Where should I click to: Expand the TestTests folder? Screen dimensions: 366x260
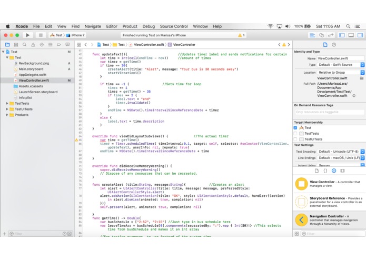(7, 103)
